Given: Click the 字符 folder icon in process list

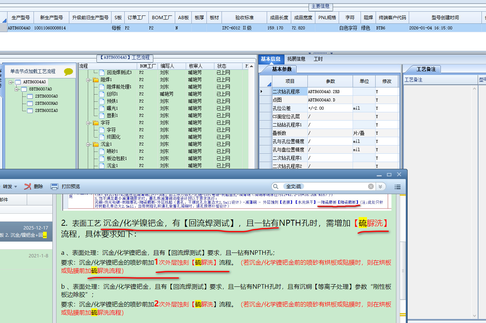Looking at the screenshot, I should coord(96,123).
